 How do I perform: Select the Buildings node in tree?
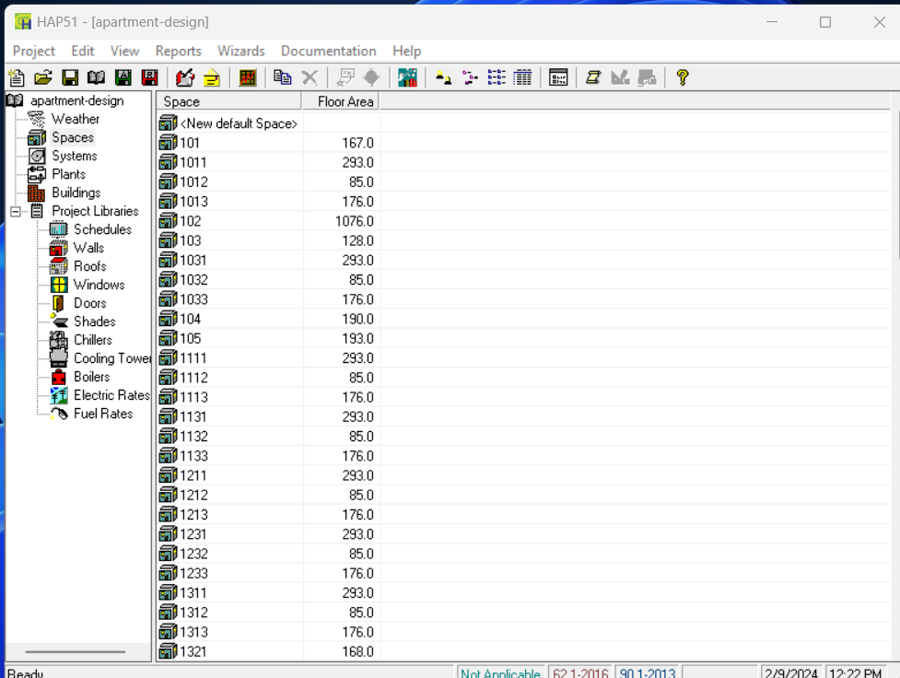76,193
